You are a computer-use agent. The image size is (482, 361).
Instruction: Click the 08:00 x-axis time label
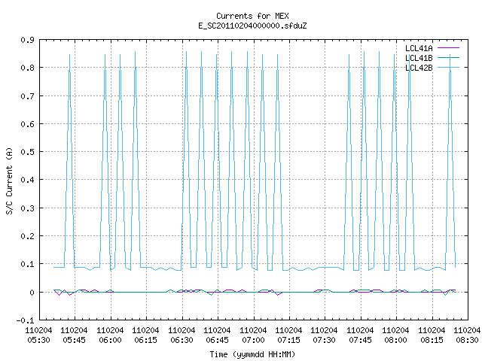click(395, 341)
